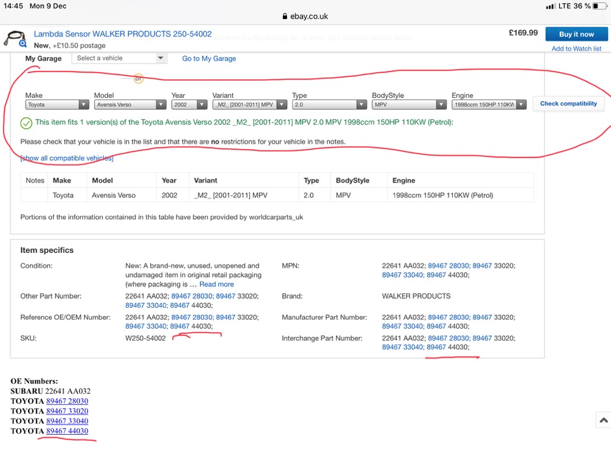
Task: Open Go to My Garage link
Action: [209, 59]
